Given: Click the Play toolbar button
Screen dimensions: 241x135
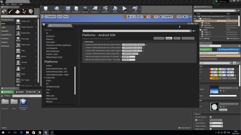Looking at the screenshot, I should click(125, 9).
